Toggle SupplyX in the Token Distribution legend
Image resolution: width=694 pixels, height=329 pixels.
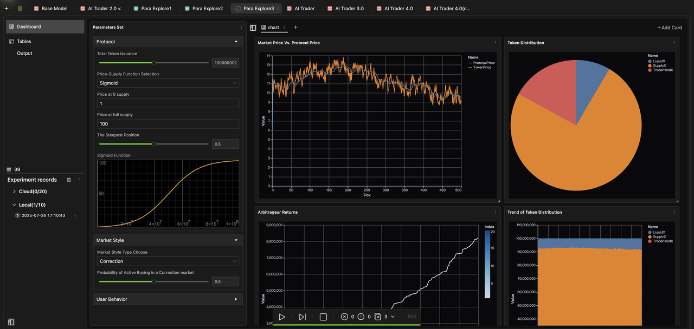(659, 65)
